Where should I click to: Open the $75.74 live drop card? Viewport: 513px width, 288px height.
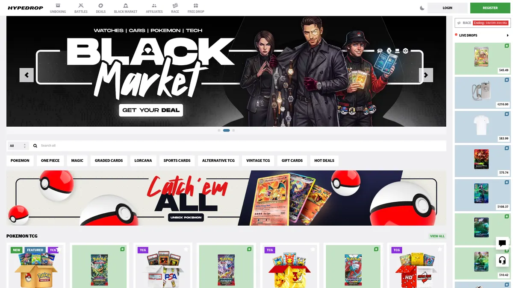point(482,161)
